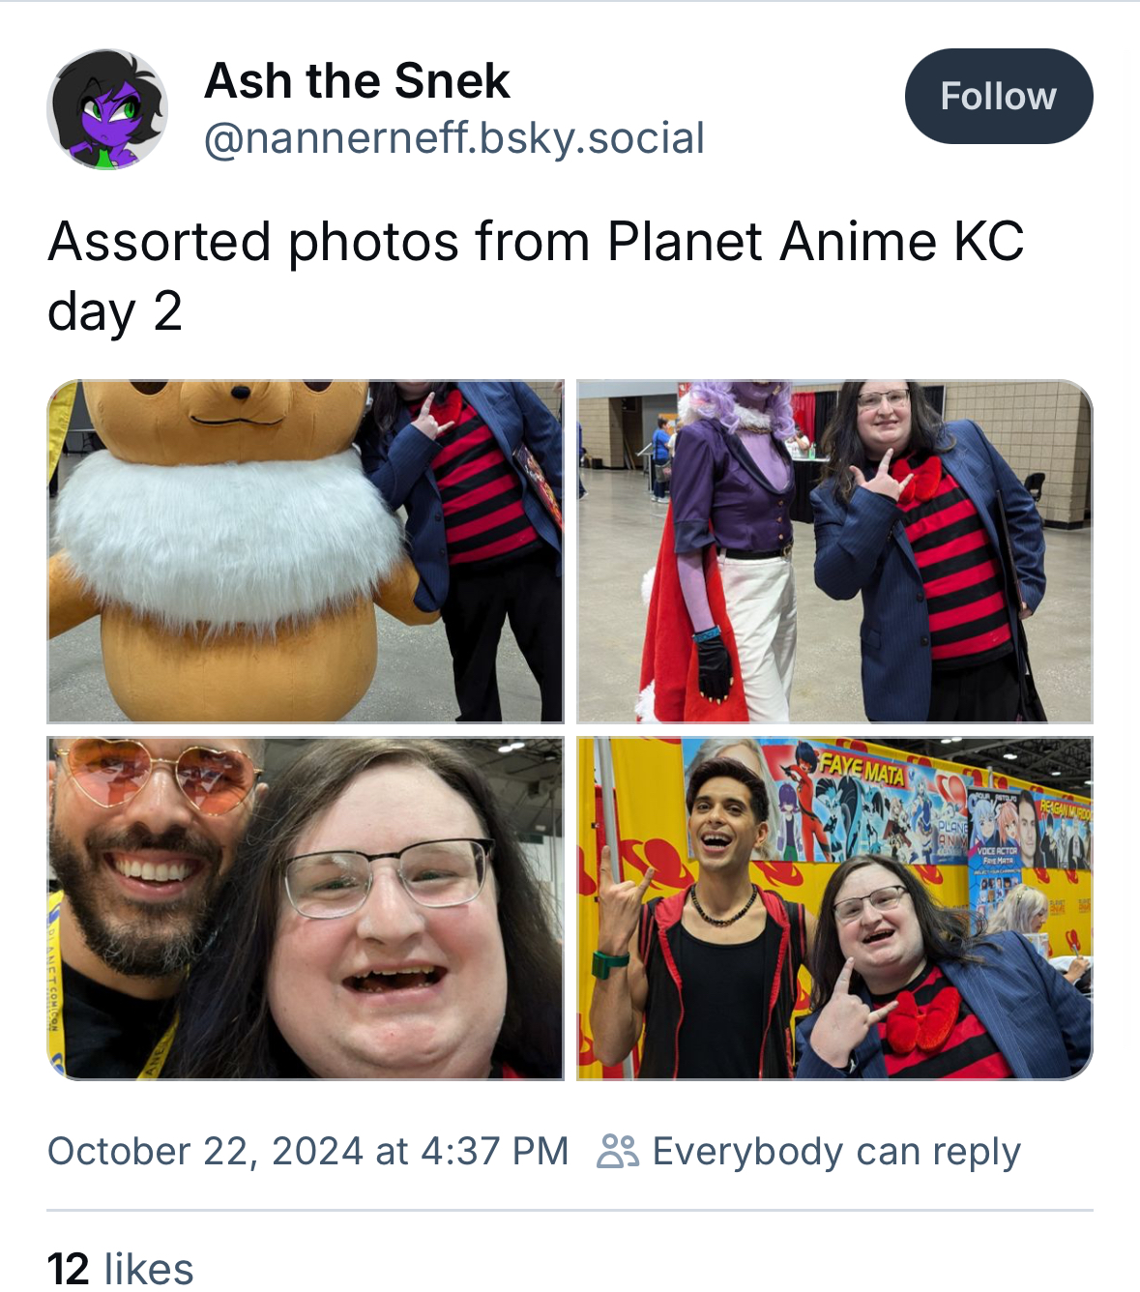
Task: Show the 12 likes list
Action: pyautogui.click(x=121, y=1268)
